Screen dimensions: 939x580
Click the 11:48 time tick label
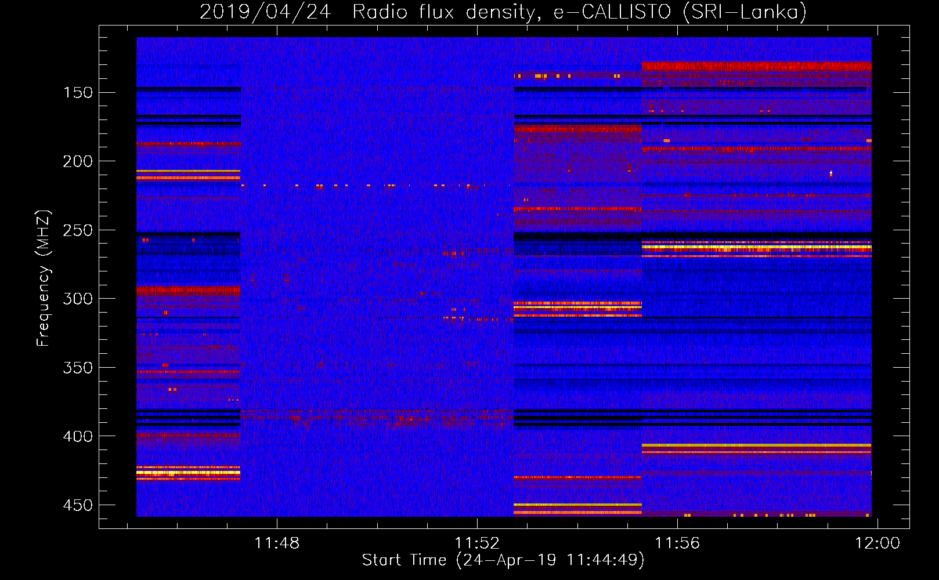pos(277,543)
